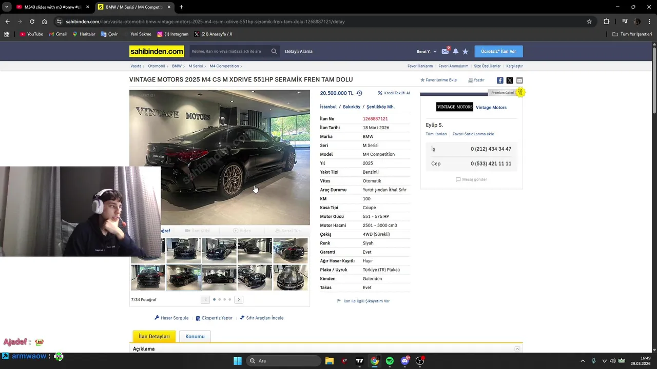Open the tab search dropdown arrow
The width and height of the screenshot is (657, 369).
pos(7,7)
